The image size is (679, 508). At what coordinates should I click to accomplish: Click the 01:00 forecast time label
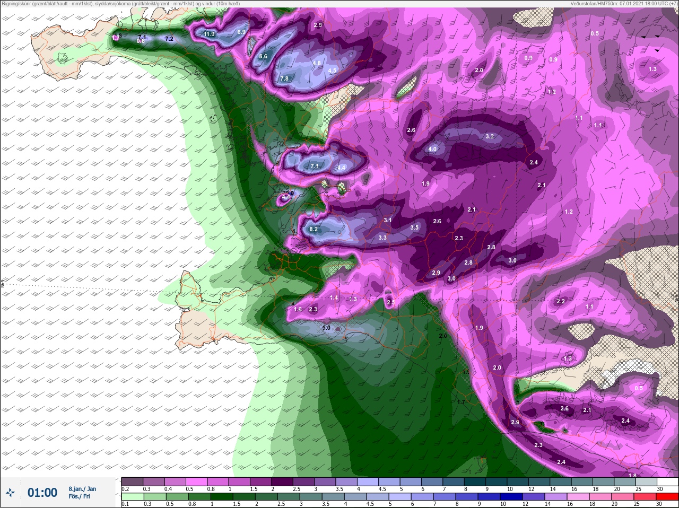(x=42, y=493)
